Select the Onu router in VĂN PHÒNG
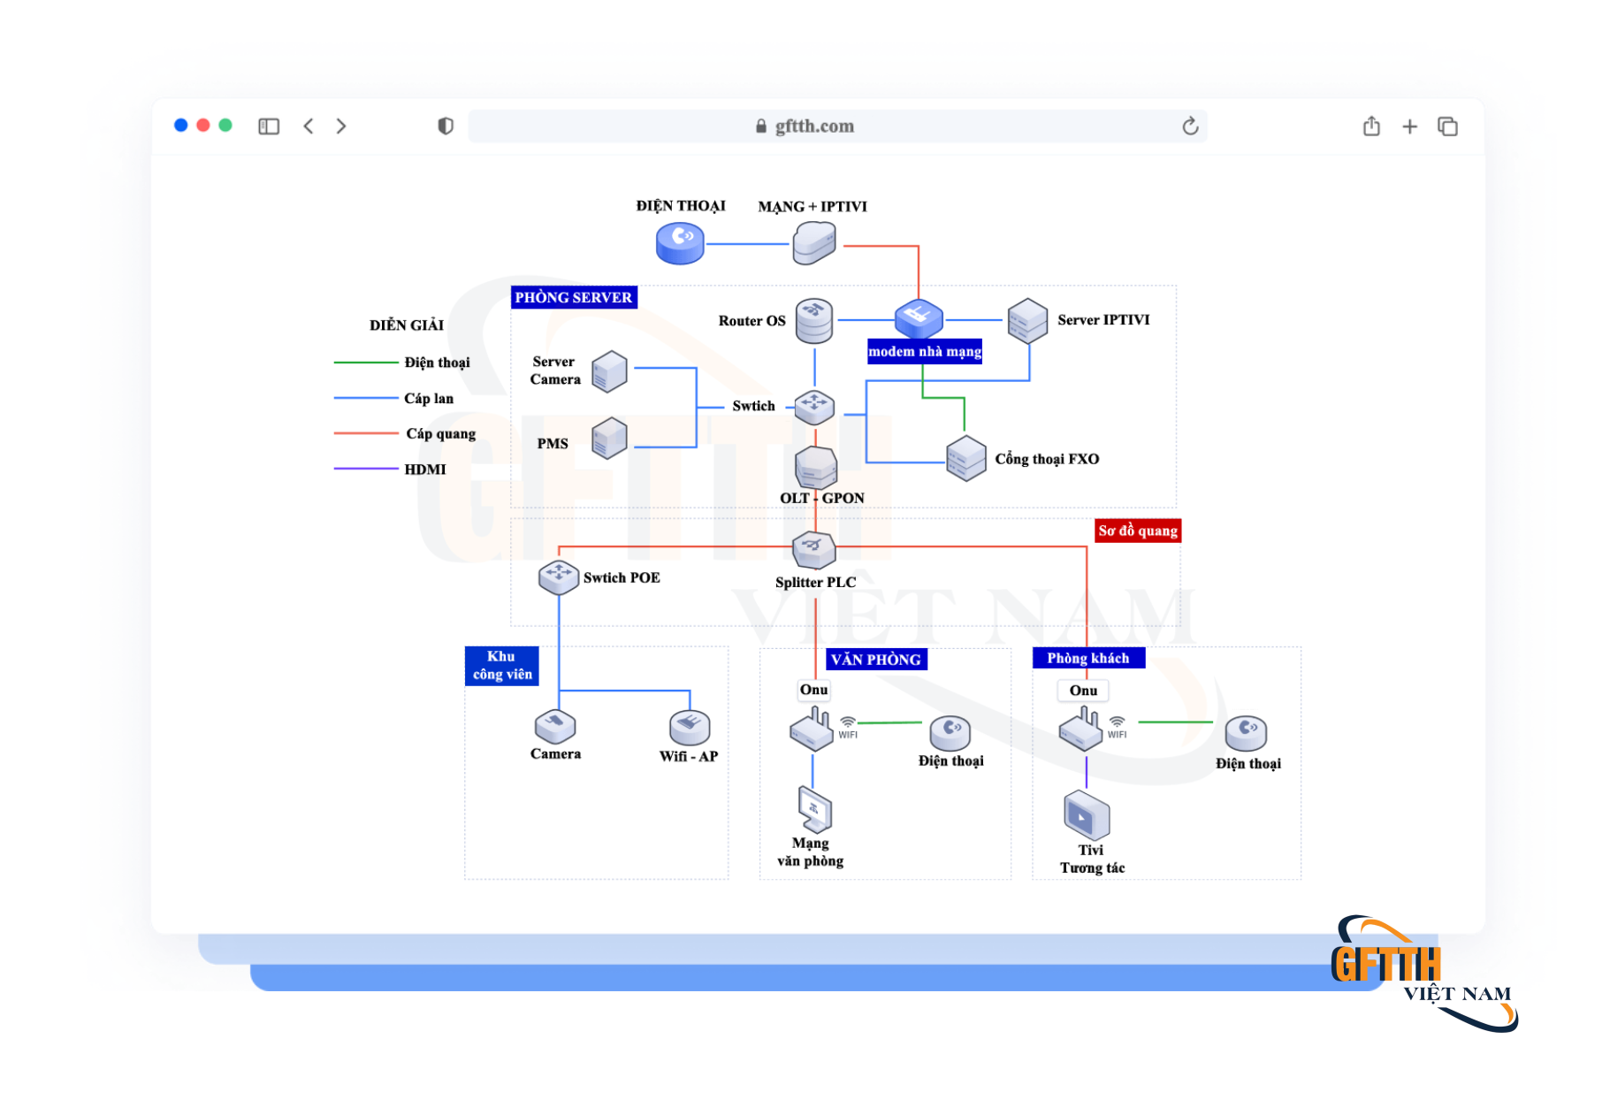 813,729
